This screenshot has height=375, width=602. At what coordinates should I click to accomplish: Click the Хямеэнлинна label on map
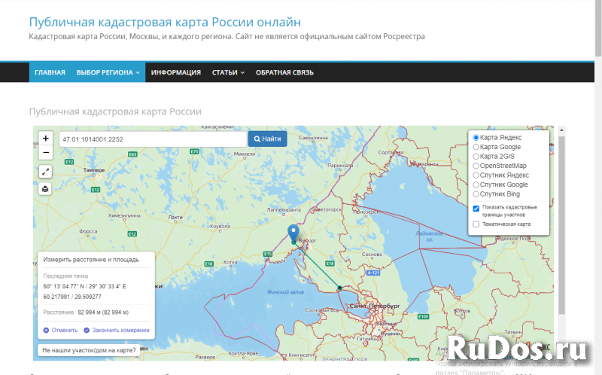tap(124, 215)
